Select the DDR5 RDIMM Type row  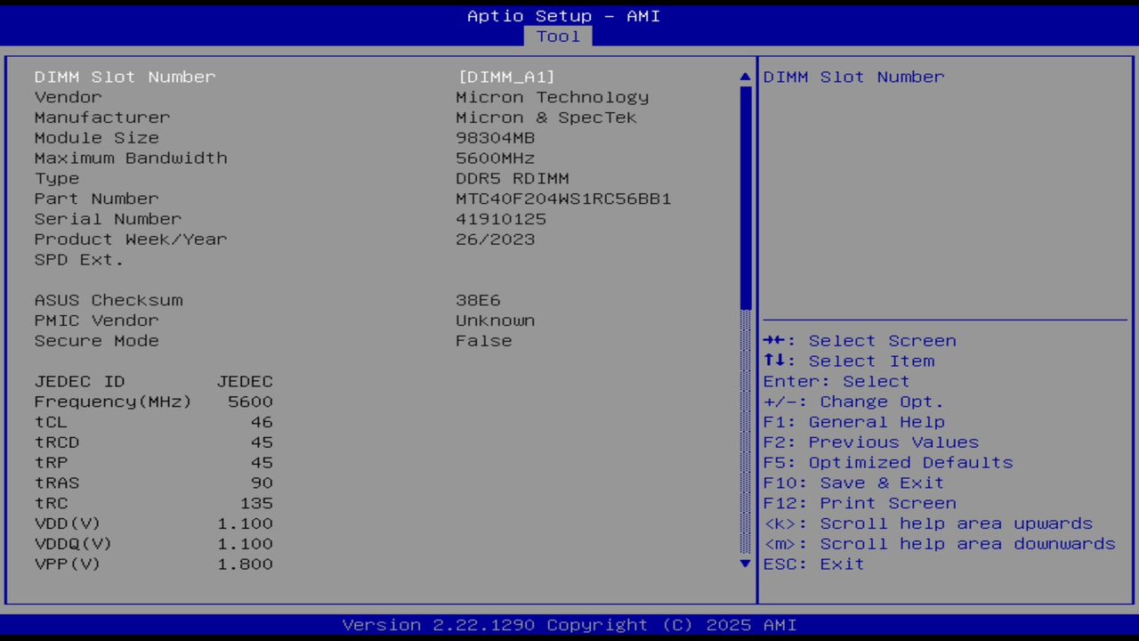click(x=512, y=178)
